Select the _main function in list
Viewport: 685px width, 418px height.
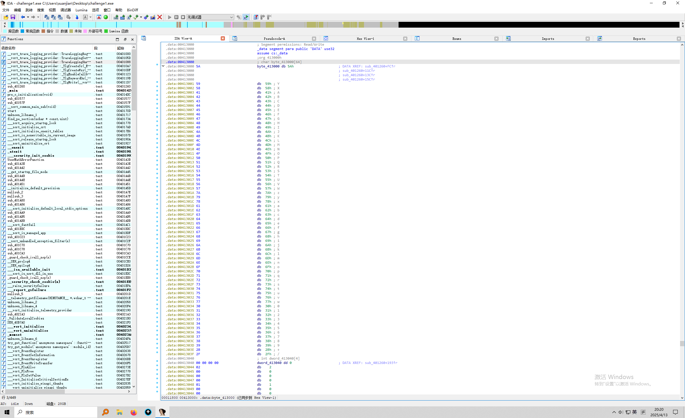click(x=13, y=90)
